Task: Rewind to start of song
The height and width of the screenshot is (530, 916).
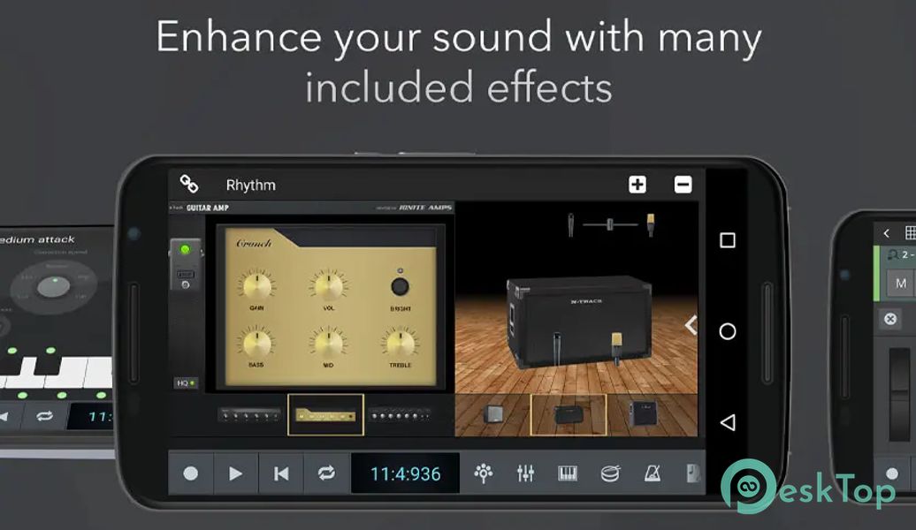Action: pyautogui.click(x=281, y=473)
